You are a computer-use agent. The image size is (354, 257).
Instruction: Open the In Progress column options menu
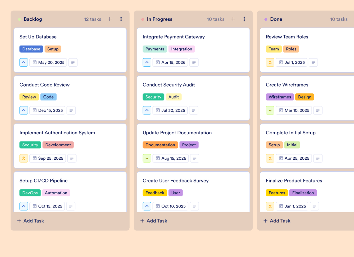244,19
